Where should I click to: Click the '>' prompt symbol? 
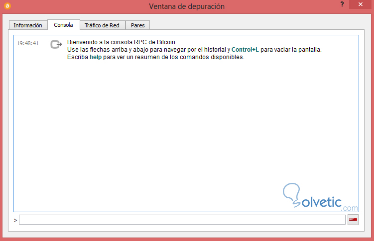click(15, 221)
